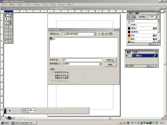This screenshot has height=125, width=167.
Task: Open the 版面 menu
Action: point(20,5)
